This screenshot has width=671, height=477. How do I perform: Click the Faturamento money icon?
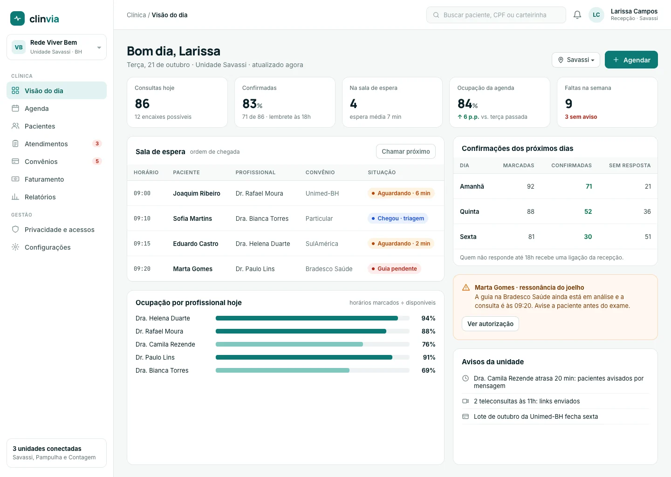(15, 179)
